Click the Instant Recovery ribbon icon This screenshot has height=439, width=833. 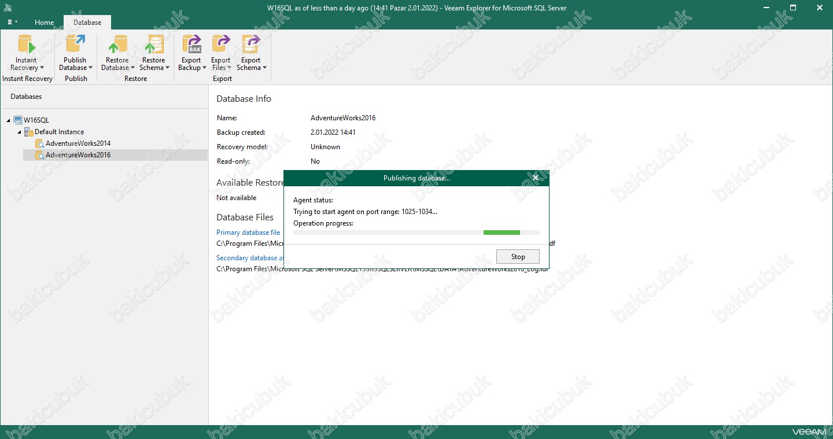point(26,45)
